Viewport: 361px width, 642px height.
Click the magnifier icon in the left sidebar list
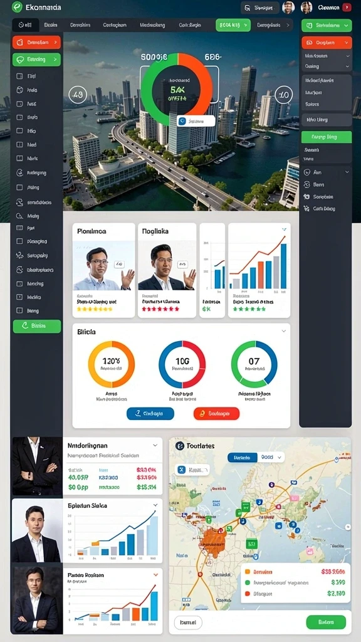click(x=19, y=216)
